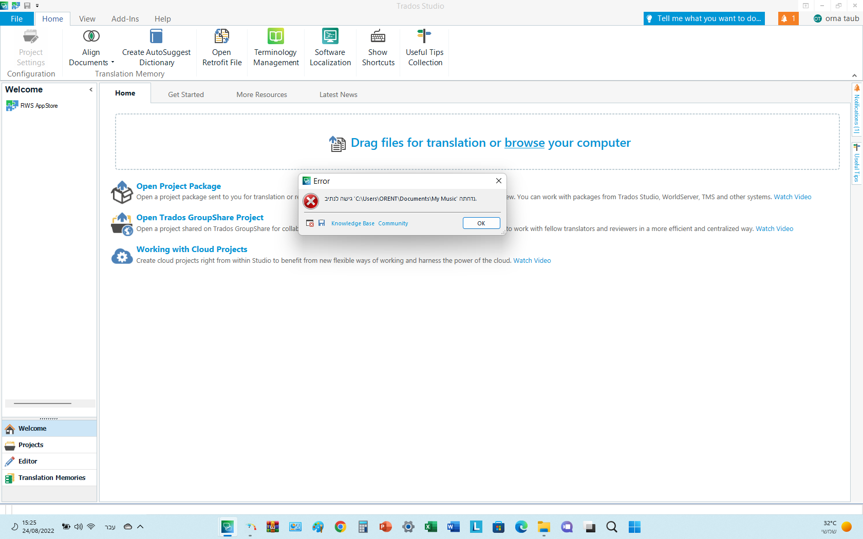Image resolution: width=863 pixels, height=539 pixels.
Task: Open the quick access toolbar dropdown arrow
Action: coord(37,6)
